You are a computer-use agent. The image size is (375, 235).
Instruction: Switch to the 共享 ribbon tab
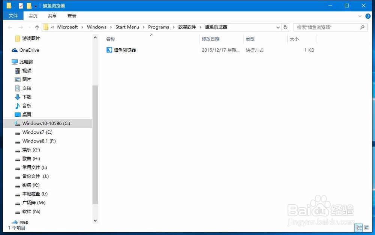coord(52,16)
